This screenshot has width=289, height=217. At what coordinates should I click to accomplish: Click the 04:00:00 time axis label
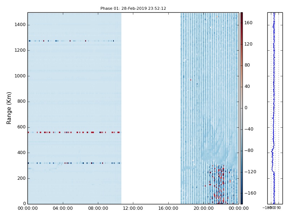point(62,209)
